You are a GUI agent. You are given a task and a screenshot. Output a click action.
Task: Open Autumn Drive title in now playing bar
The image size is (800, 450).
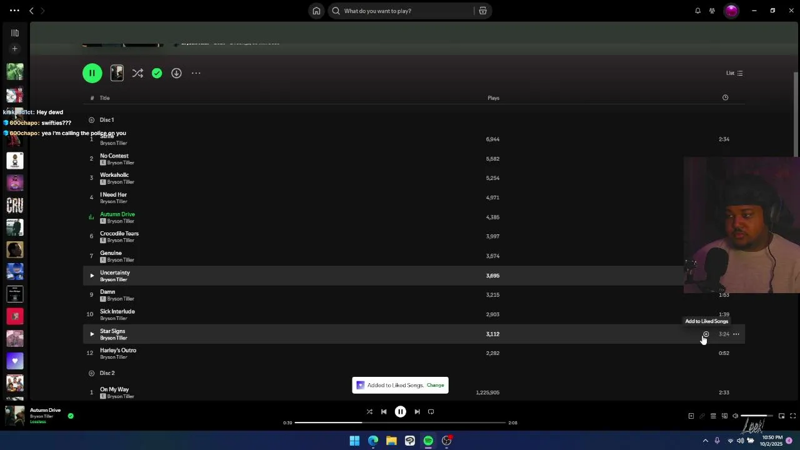pyautogui.click(x=45, y=411)
